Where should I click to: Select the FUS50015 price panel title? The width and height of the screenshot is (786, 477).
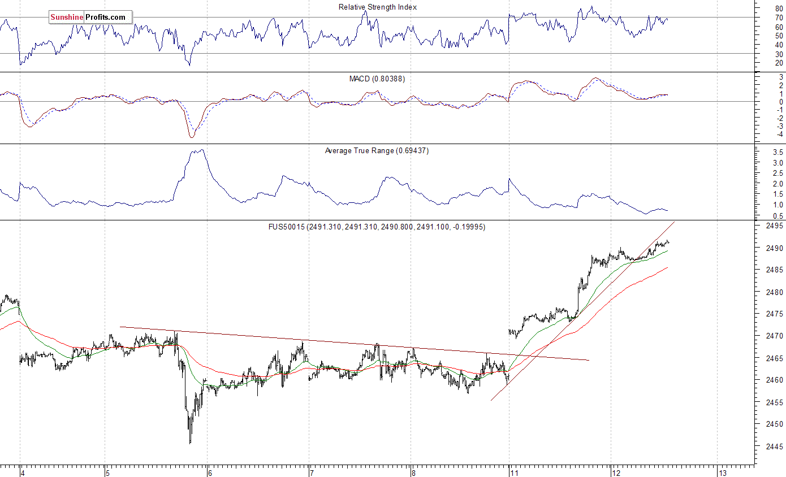[377, 227]
